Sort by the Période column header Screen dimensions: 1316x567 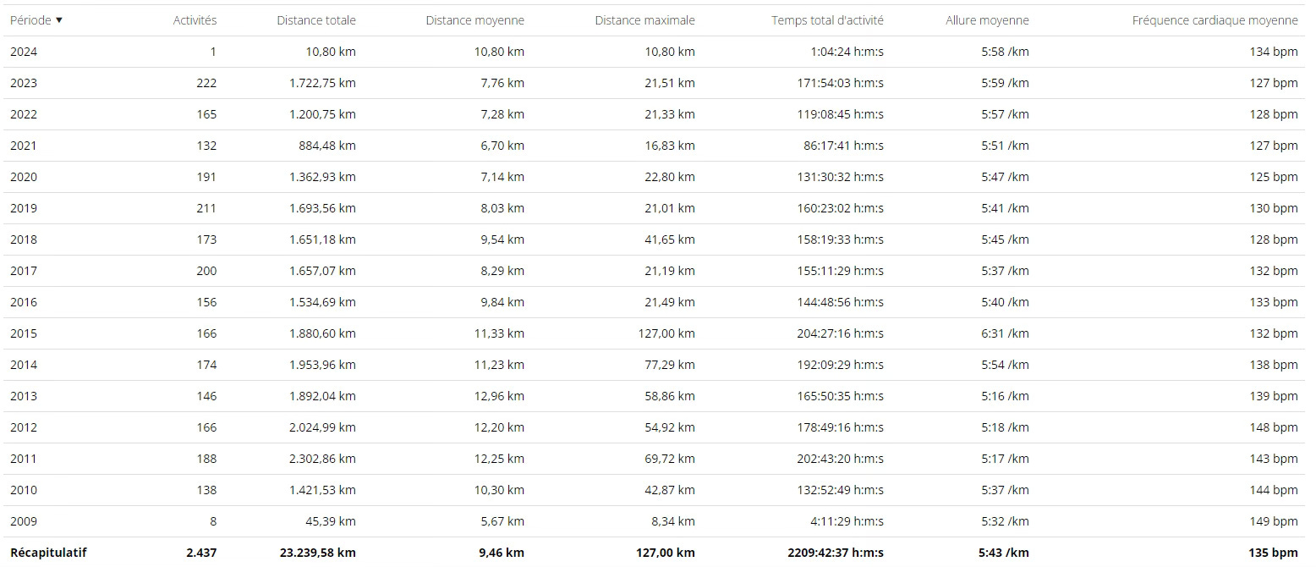(36, 20)
